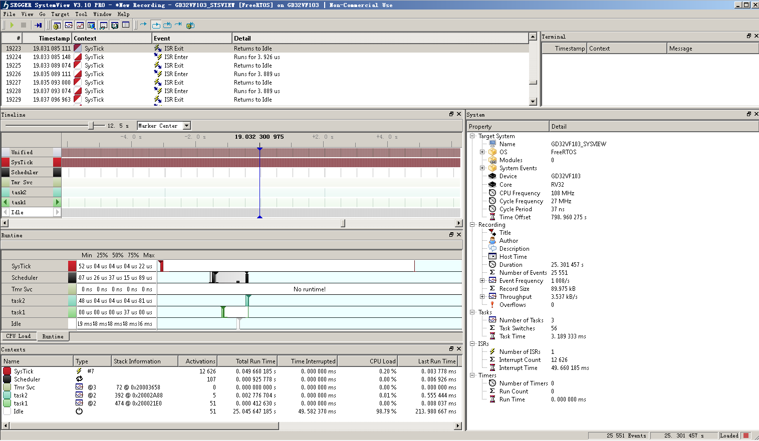
Task: Open the Go menu
Action: (42, 14)
